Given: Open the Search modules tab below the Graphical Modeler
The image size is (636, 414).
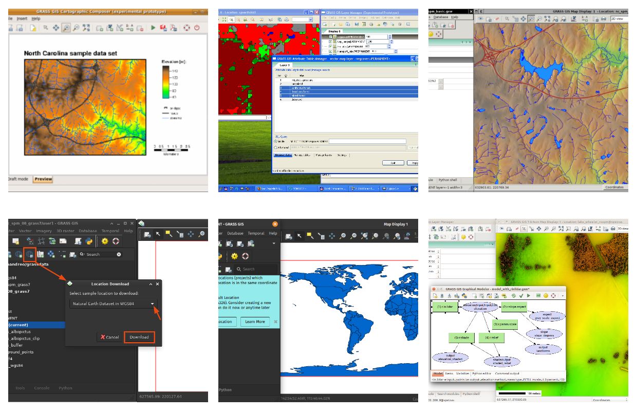Looking at the screenshot, I should 448,394.
